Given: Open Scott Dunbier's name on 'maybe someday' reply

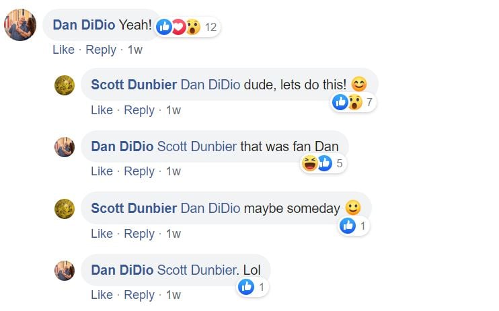Looking at the screenshot, I should [x=134, y=208].
